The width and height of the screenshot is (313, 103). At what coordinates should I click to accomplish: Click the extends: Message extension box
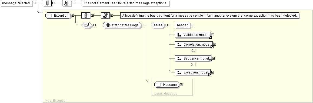coord(122,25)
